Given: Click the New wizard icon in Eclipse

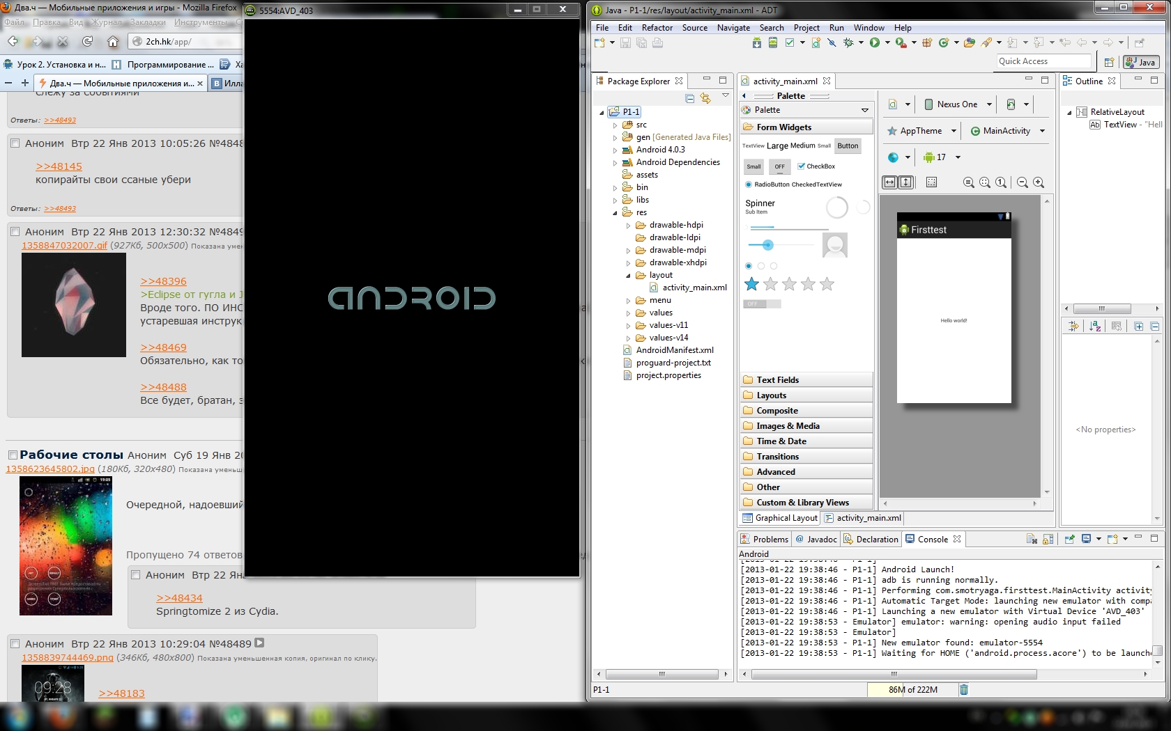Looking at the screenshot, I should [599, 43].
